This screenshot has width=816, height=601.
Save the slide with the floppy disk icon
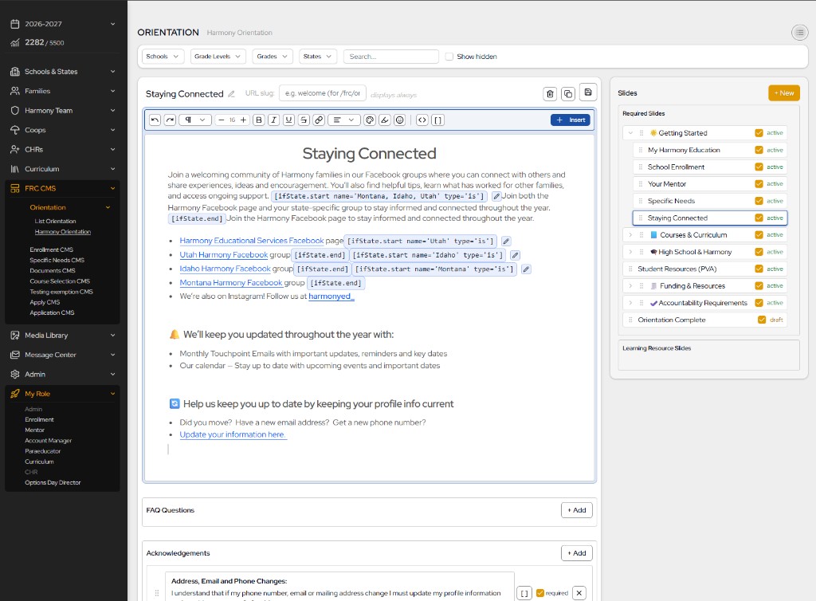pyautogui.click(x=588, y=92)
